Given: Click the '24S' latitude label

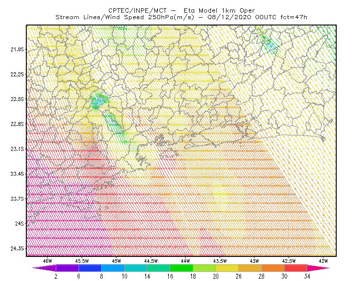Looking at the screenshot, I should pyautogui.click(x=20, y=223).
